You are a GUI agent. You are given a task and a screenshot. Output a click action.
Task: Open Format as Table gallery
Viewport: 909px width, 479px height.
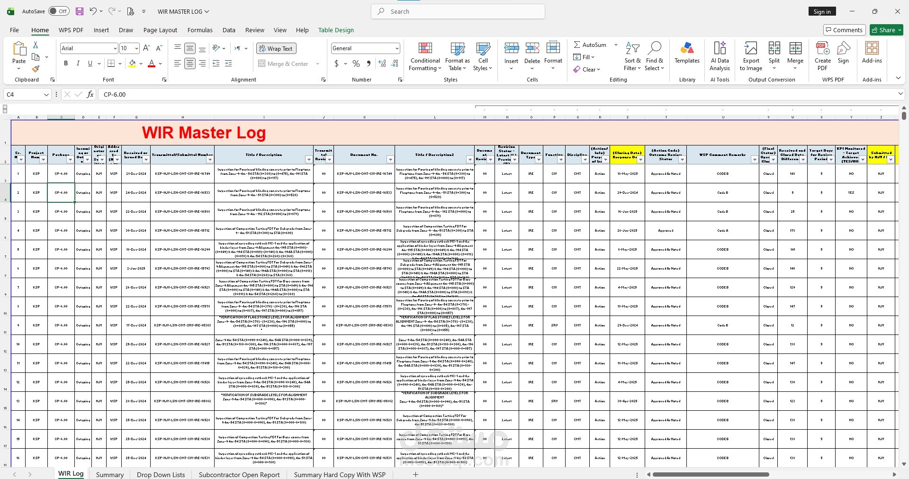tap(458, 56)
